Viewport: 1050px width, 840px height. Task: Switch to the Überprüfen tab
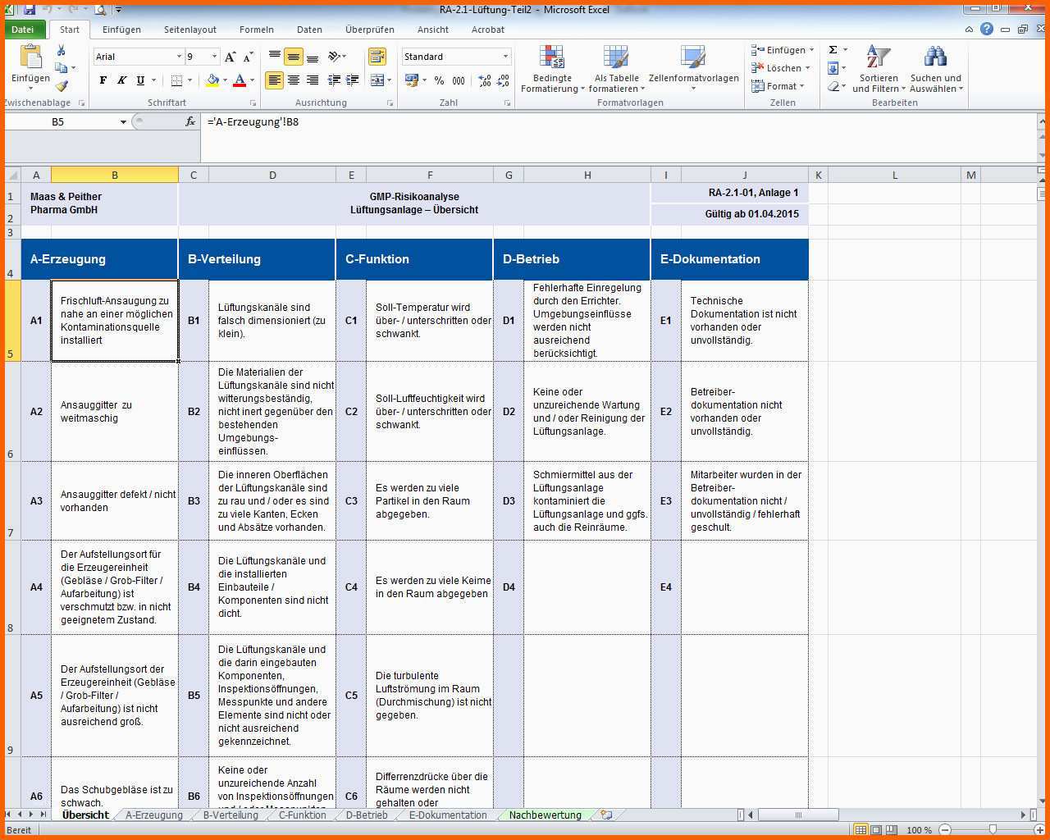(x=370, y=30)
